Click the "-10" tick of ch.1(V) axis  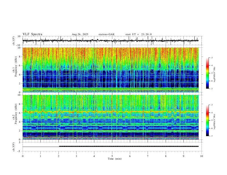19,45
